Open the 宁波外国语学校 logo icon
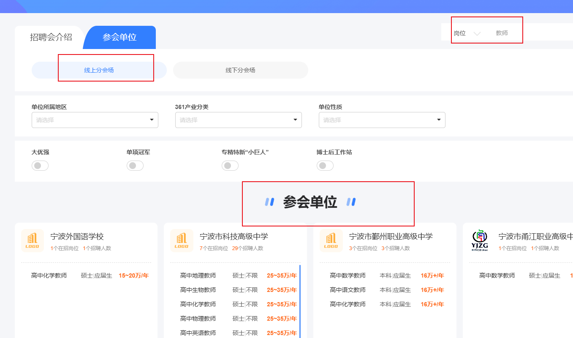Image resolution: width=573 pixels, height=338 pixels. (x=33, y=241)
